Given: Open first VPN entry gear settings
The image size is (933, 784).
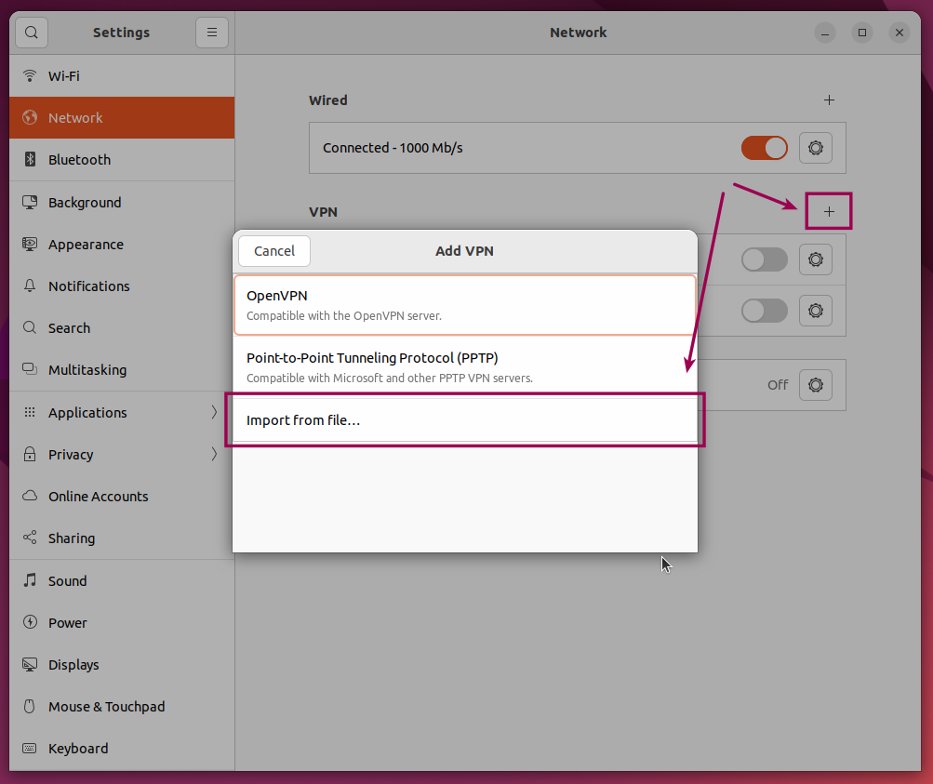Looking at the screenshot, I should (x=816, y=259).
